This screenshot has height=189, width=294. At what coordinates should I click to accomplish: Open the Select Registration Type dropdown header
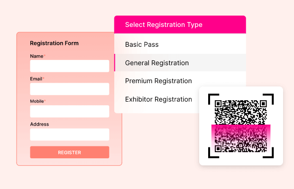click(180, 25)
